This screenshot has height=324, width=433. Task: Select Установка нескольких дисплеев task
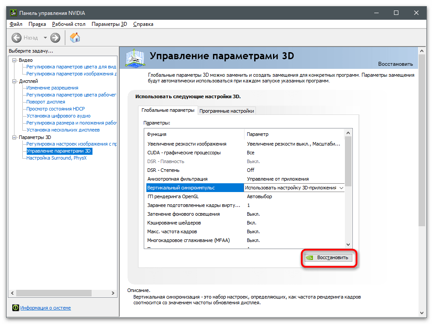click(63, 130)
